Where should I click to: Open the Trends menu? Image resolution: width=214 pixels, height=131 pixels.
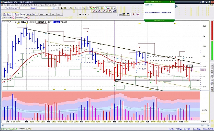(x=30, y=5)
